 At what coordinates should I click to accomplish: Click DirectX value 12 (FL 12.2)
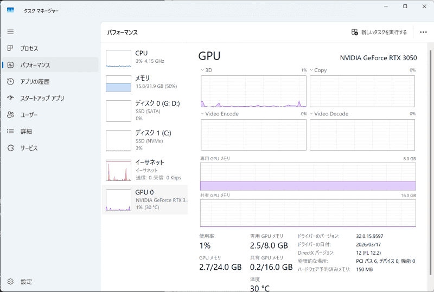[x=368, y=253]
